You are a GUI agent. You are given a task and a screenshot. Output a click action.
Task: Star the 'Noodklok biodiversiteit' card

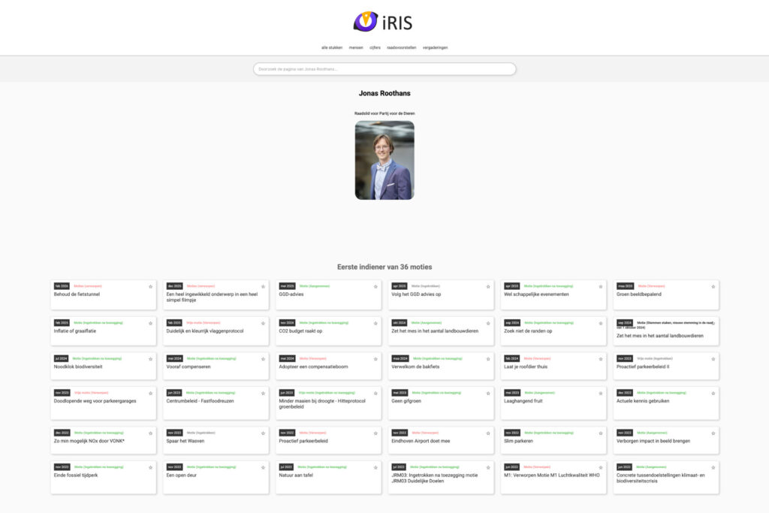pyautogui.click(x=150, y=359)
